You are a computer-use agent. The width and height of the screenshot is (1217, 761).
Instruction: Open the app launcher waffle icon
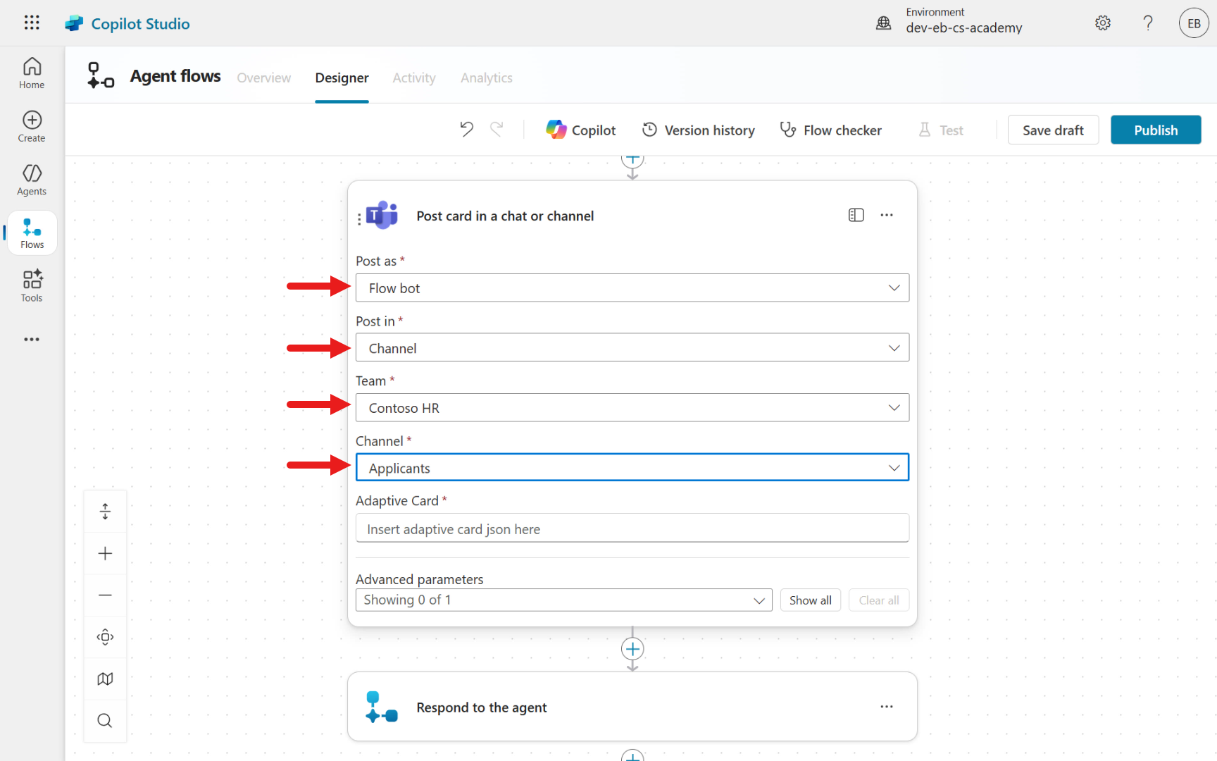(x=32, y=23)
